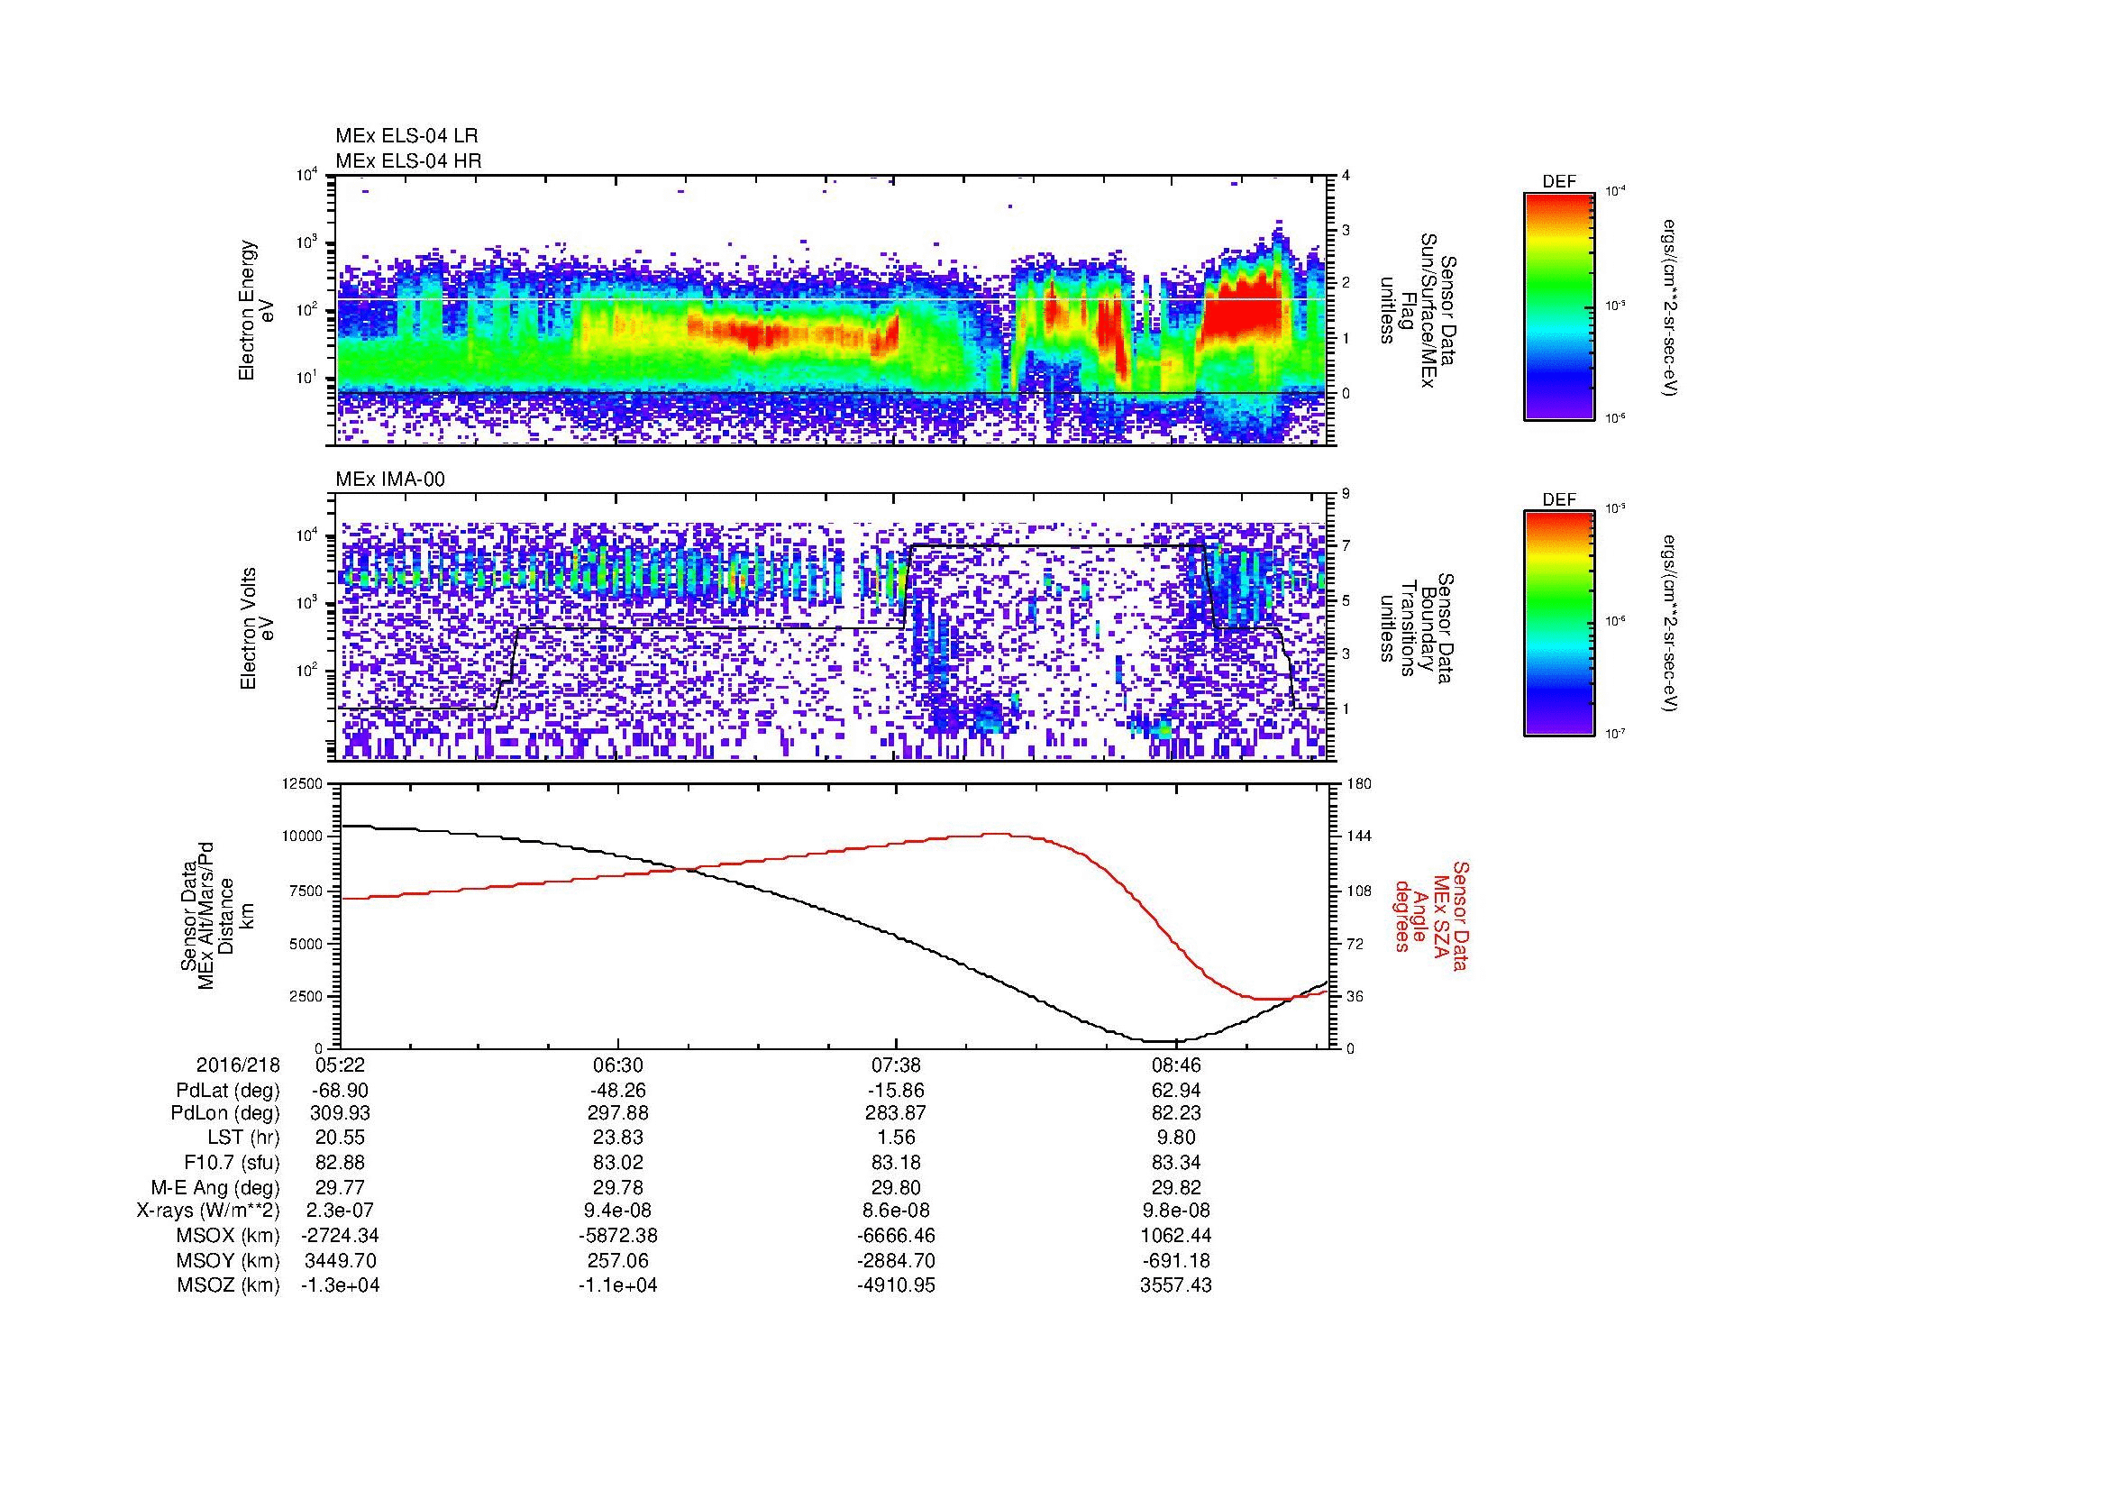Select the 'MEx ELS-04 LR' title text
2108x1490 pixels.
click(x=406, y=136)
